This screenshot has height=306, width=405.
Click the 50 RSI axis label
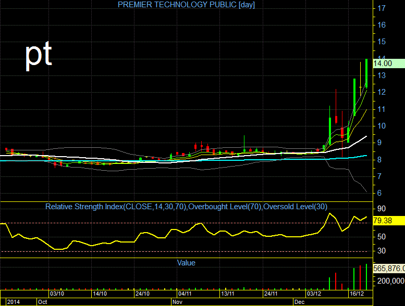click(x=382, y=237)
